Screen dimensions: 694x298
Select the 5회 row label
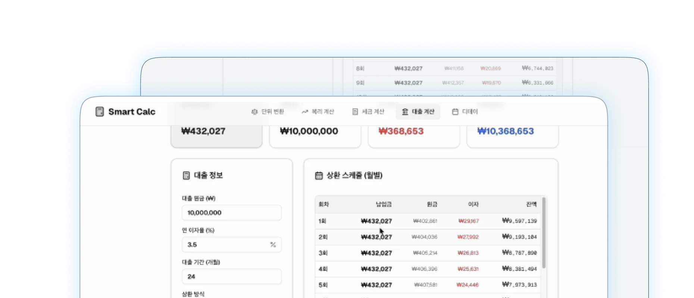(x=323, y=285)
